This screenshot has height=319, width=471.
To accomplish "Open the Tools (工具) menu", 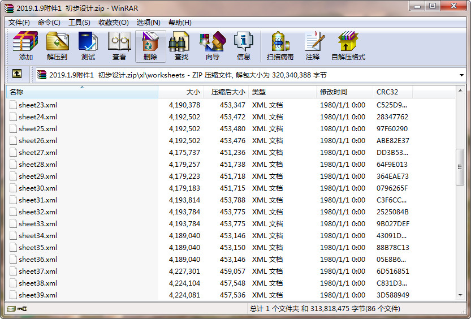I will point(79,23).
